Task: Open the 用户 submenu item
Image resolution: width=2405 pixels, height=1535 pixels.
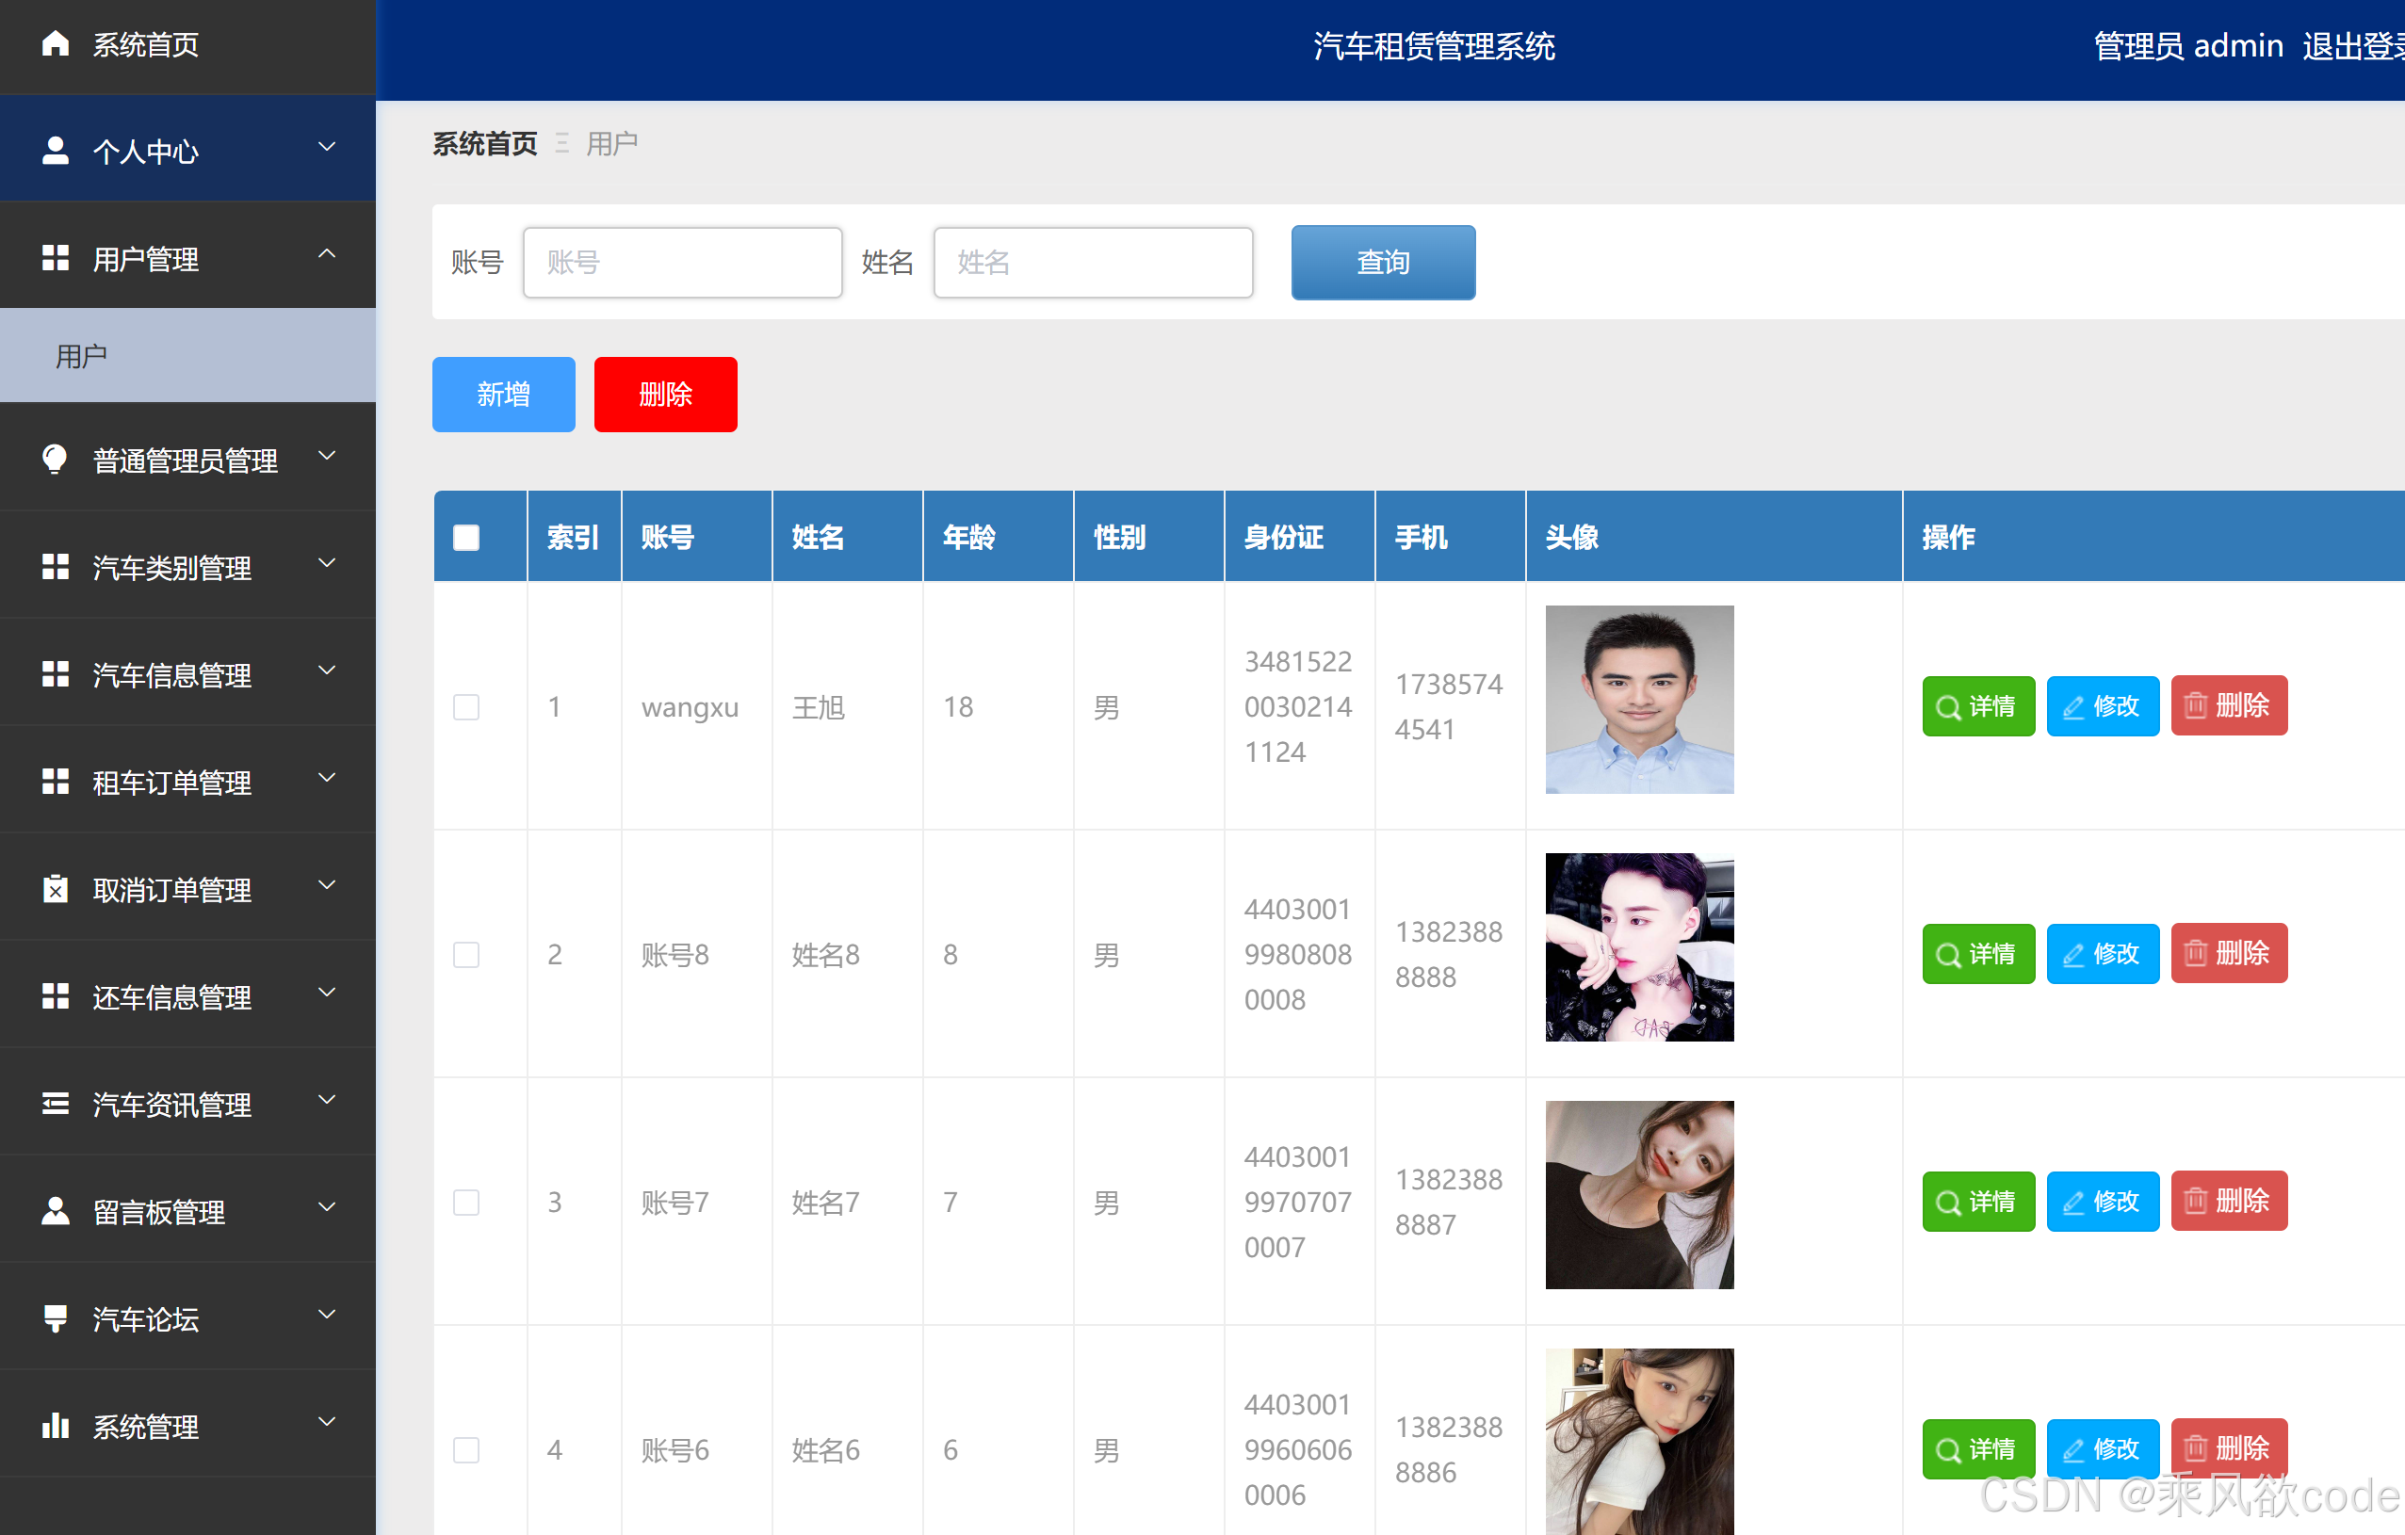Action: (82, 357)
